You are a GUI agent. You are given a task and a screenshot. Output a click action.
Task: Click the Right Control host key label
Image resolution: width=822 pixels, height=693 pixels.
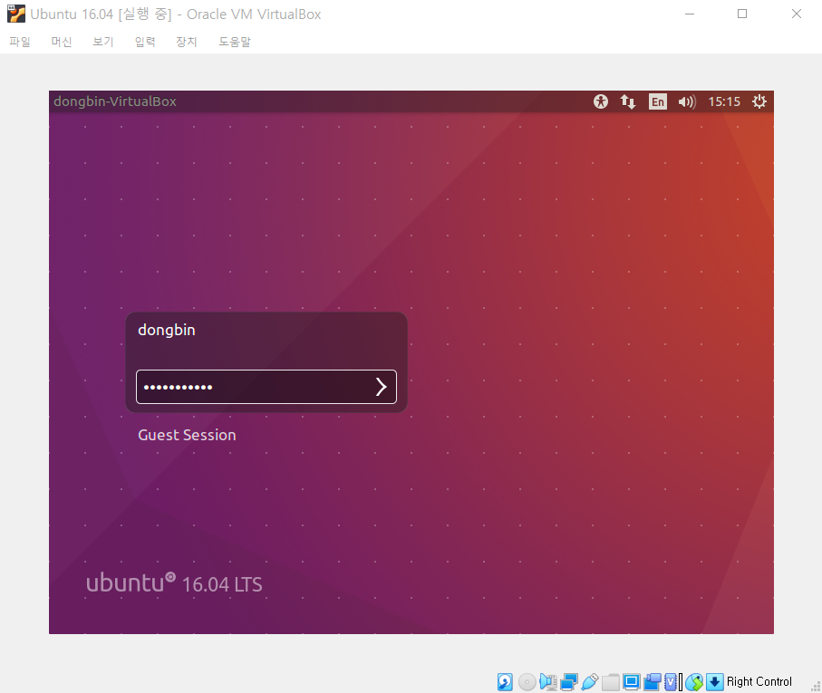(x=759, y=681)
